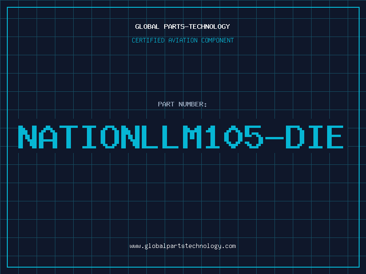
Task: Click the word AVIATION in the subtitle
Action: coord(183,40)
